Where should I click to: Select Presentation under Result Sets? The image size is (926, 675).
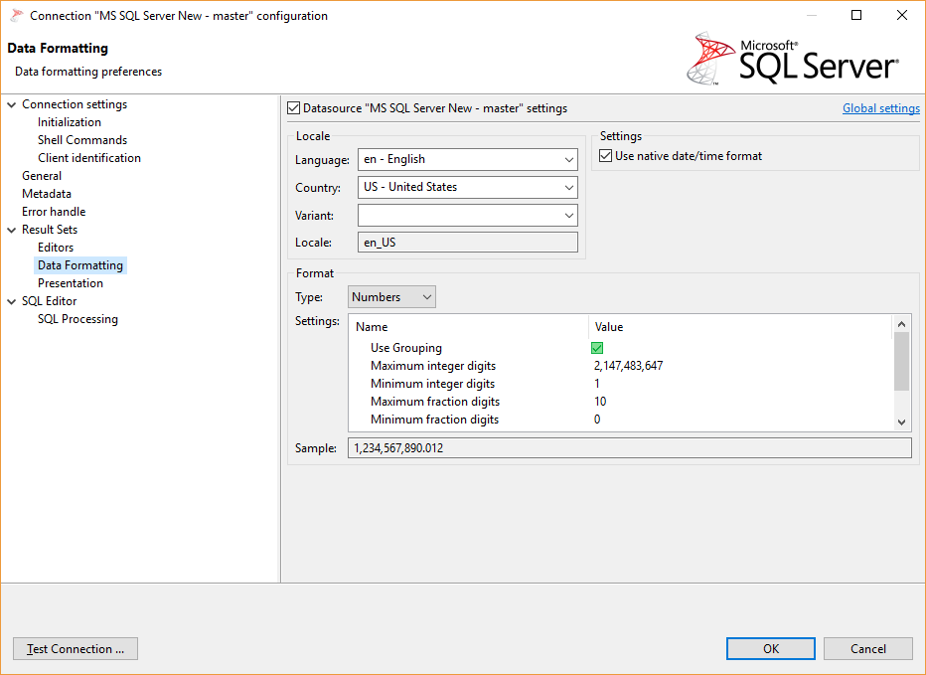pos(71,282)
